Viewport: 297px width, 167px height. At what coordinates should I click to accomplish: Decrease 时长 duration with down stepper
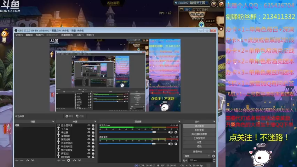point(214,161)
